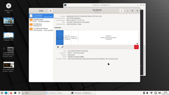Select Sieppaa.PNG desktop thumbnail
Image resolution: width=169 pixels, height=95 pixels.
click(x=9, y=22)
